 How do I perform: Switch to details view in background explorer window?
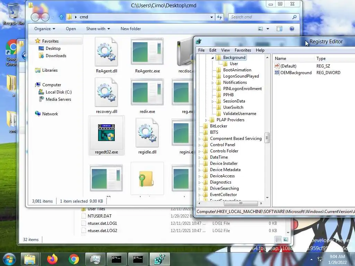(x=278, y=239)
